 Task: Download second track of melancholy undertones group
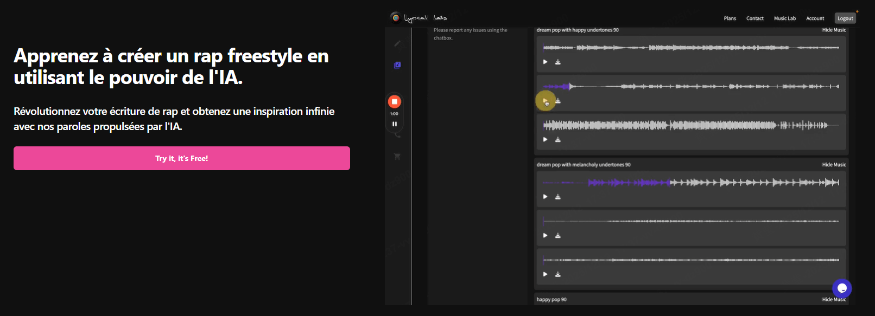coord(557,235)
